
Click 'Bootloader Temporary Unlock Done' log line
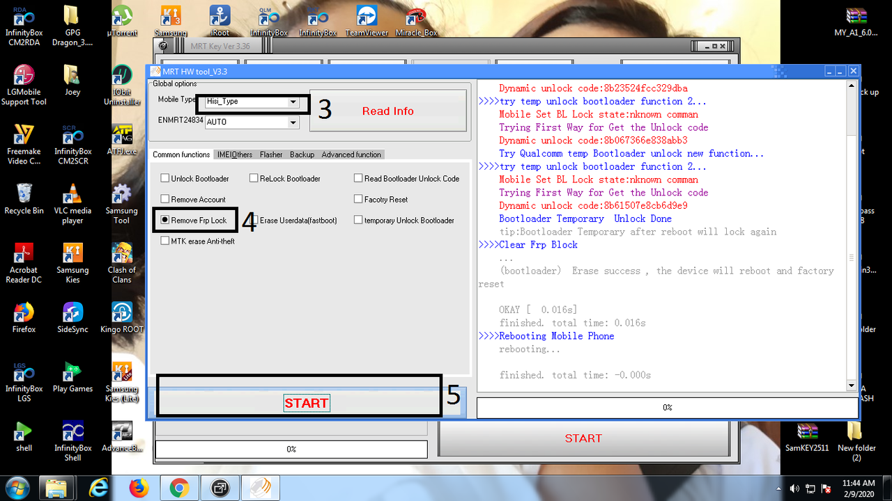[585, 218]
